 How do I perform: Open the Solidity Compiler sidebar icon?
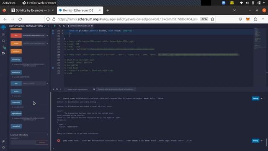[4, 47]
